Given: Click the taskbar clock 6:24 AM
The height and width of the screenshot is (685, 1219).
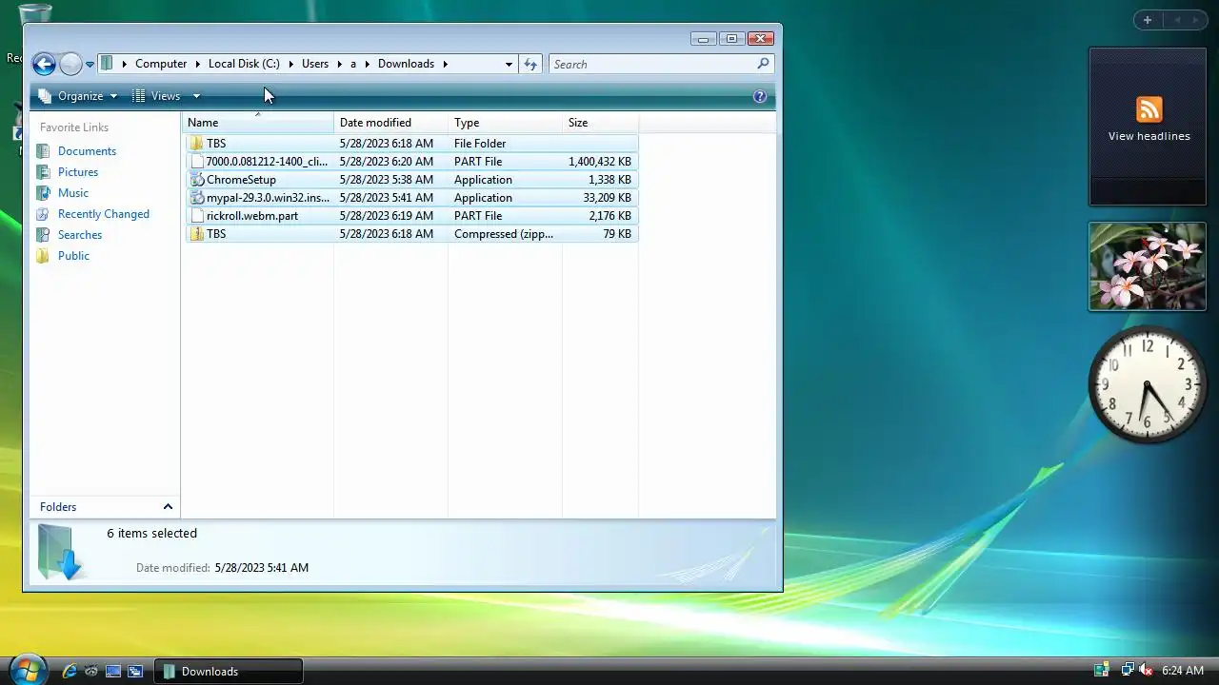Looking at the screenshot, I should pyautogui.click(x=1183, y=671).
